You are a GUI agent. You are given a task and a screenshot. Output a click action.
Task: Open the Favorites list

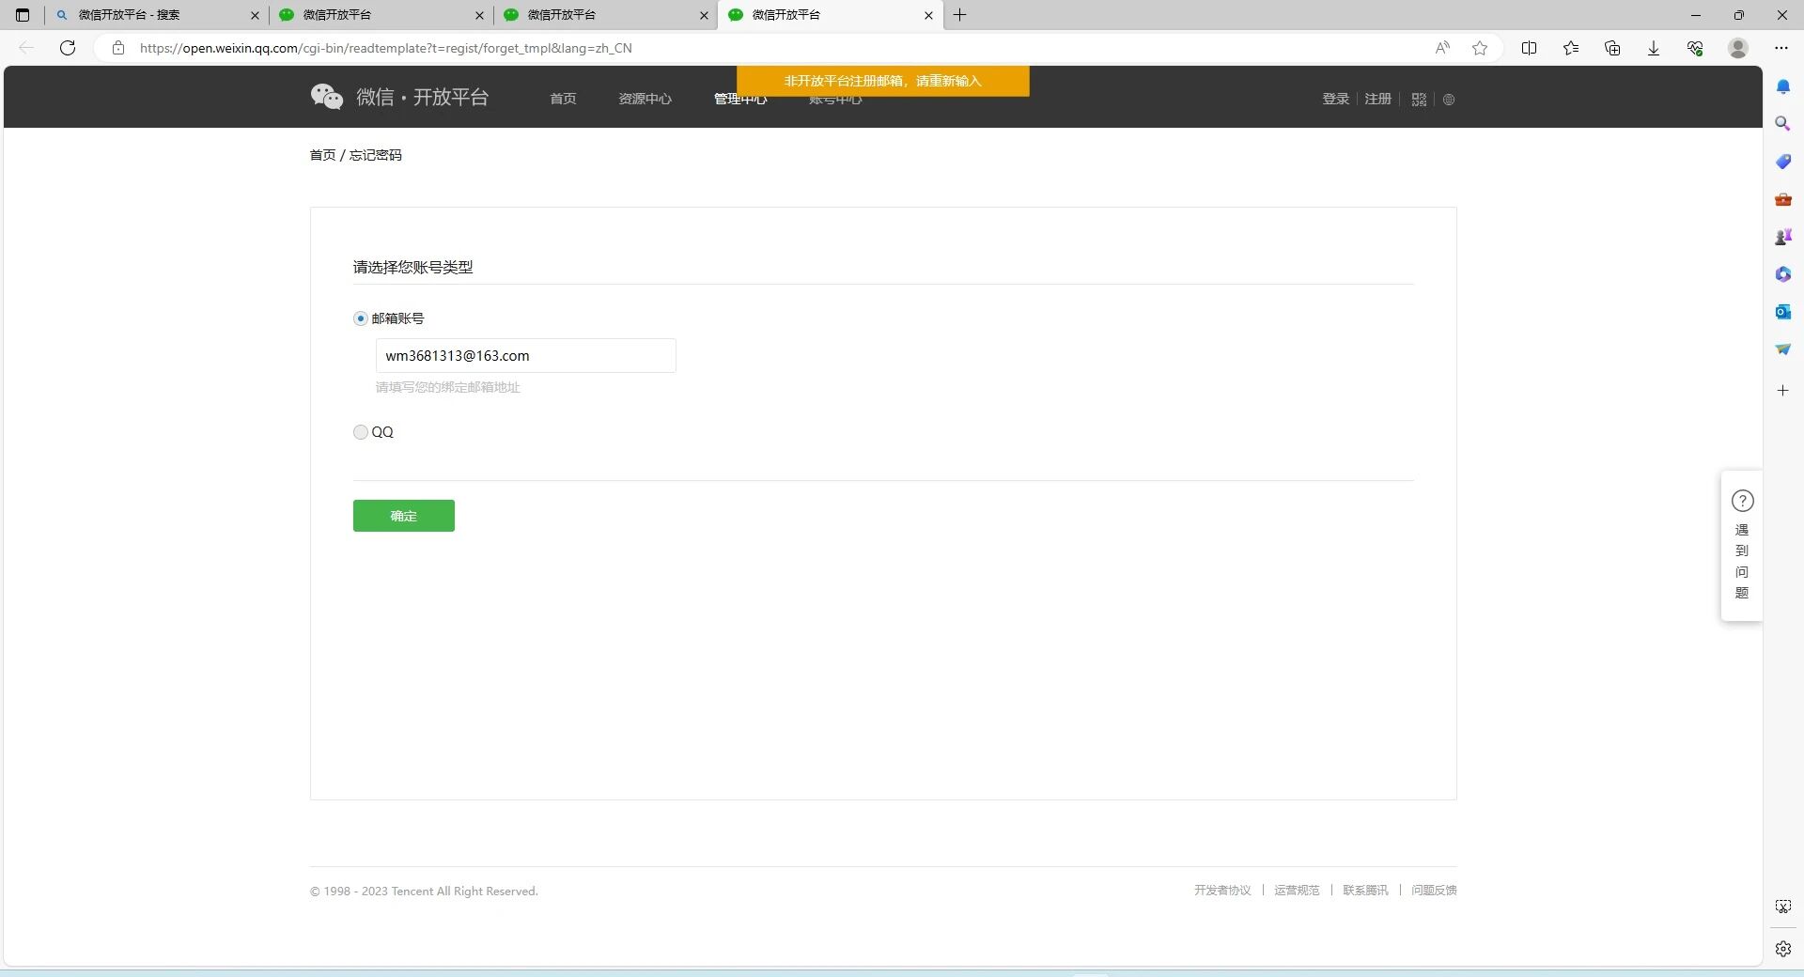click(1571, 48)
